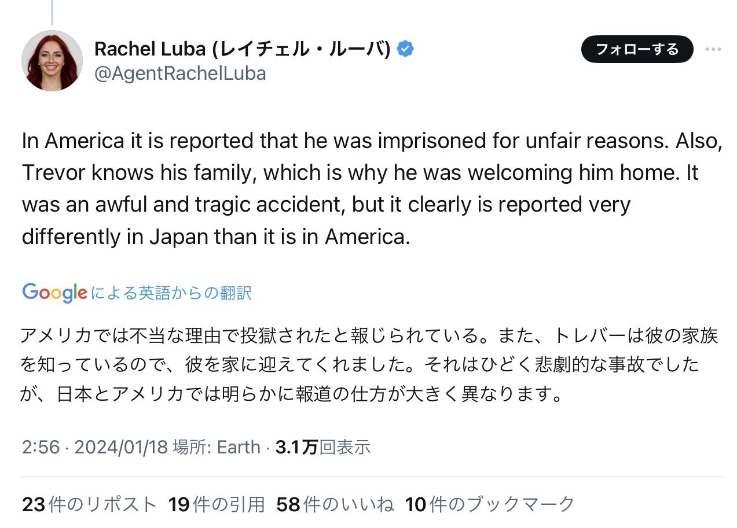The height and width of the screenshot is (528, 737).
Task: Open the 10件のブックマーク bookmarks count
Action: coord(490,504)
